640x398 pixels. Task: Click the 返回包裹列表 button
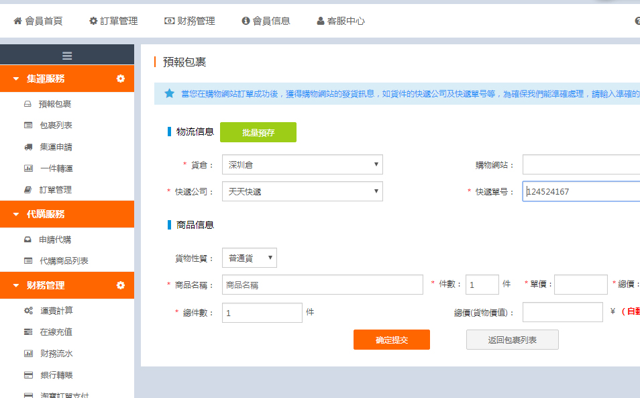point(513,340)
